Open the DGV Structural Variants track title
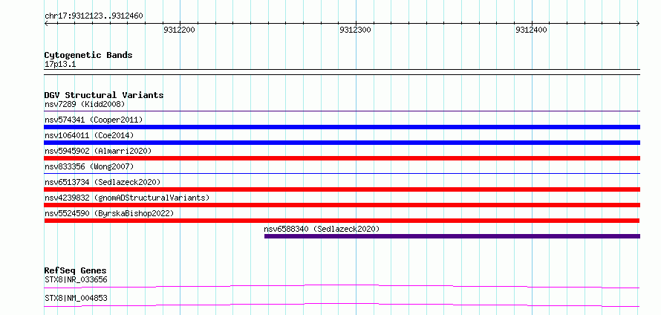This screenshot has width=661, height=315. pos(104,95)
